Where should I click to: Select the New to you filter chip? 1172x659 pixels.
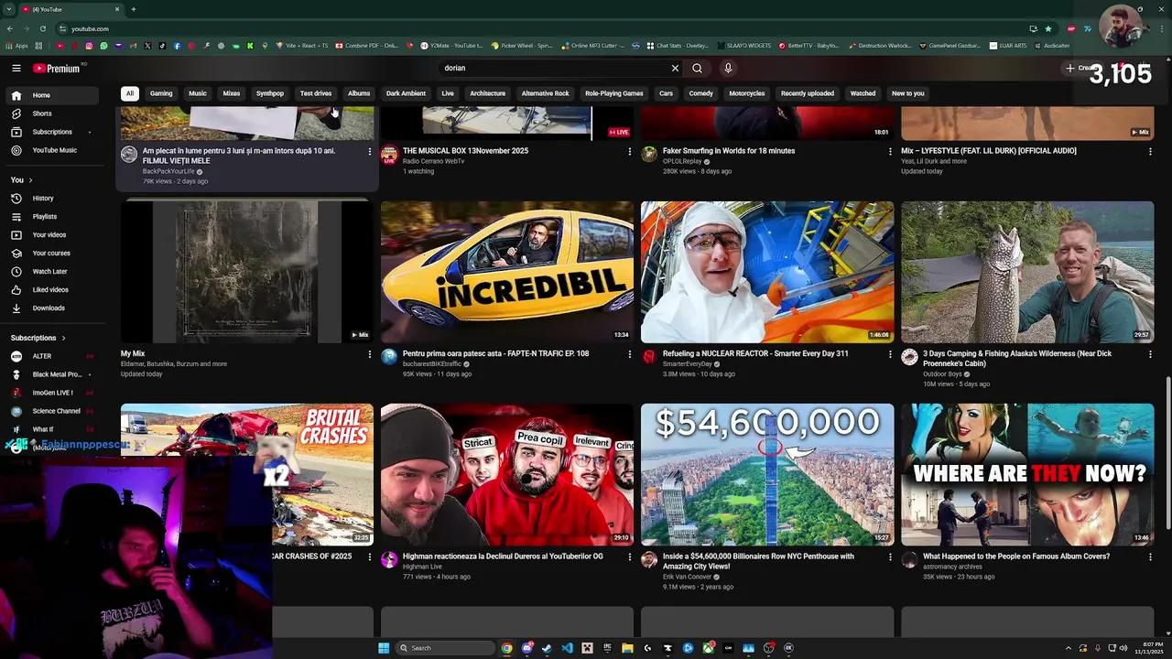(908, 93)
